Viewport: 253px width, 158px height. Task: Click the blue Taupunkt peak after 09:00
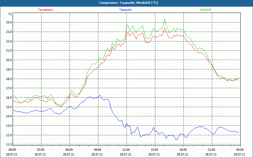click(100, 95)
